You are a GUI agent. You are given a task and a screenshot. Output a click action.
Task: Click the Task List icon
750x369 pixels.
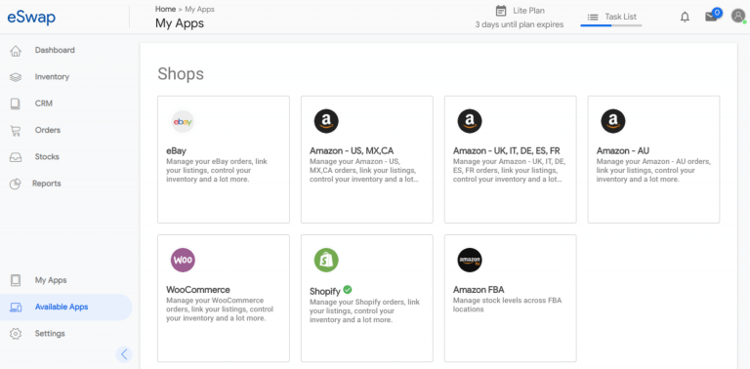tap(593, 17)
